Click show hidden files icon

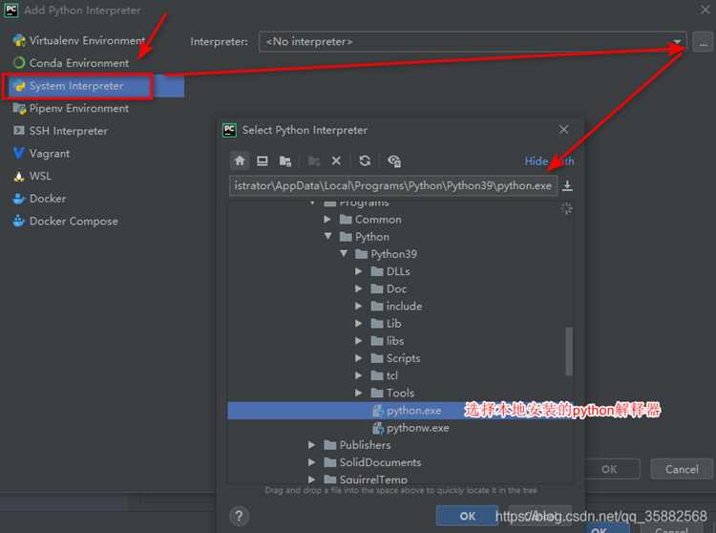tap(394, 160)
